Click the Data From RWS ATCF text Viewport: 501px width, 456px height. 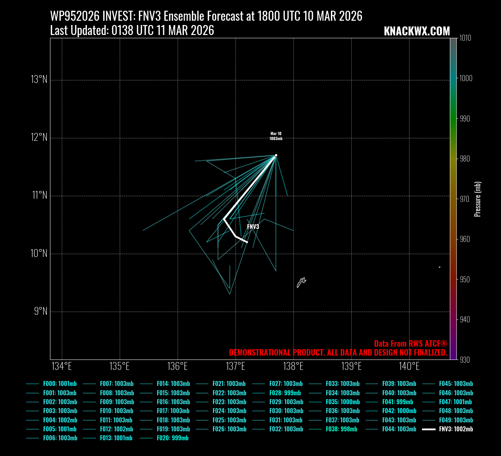click(410, 344)
